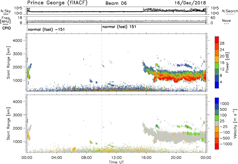Viewport: 238px width, 164px height.
Task: Click the '4000' tick on the power panel axis
Action: click(x=17, y=41)
